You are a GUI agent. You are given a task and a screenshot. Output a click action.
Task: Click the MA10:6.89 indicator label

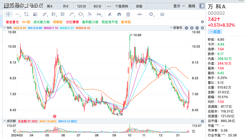[x=35, y=28]
